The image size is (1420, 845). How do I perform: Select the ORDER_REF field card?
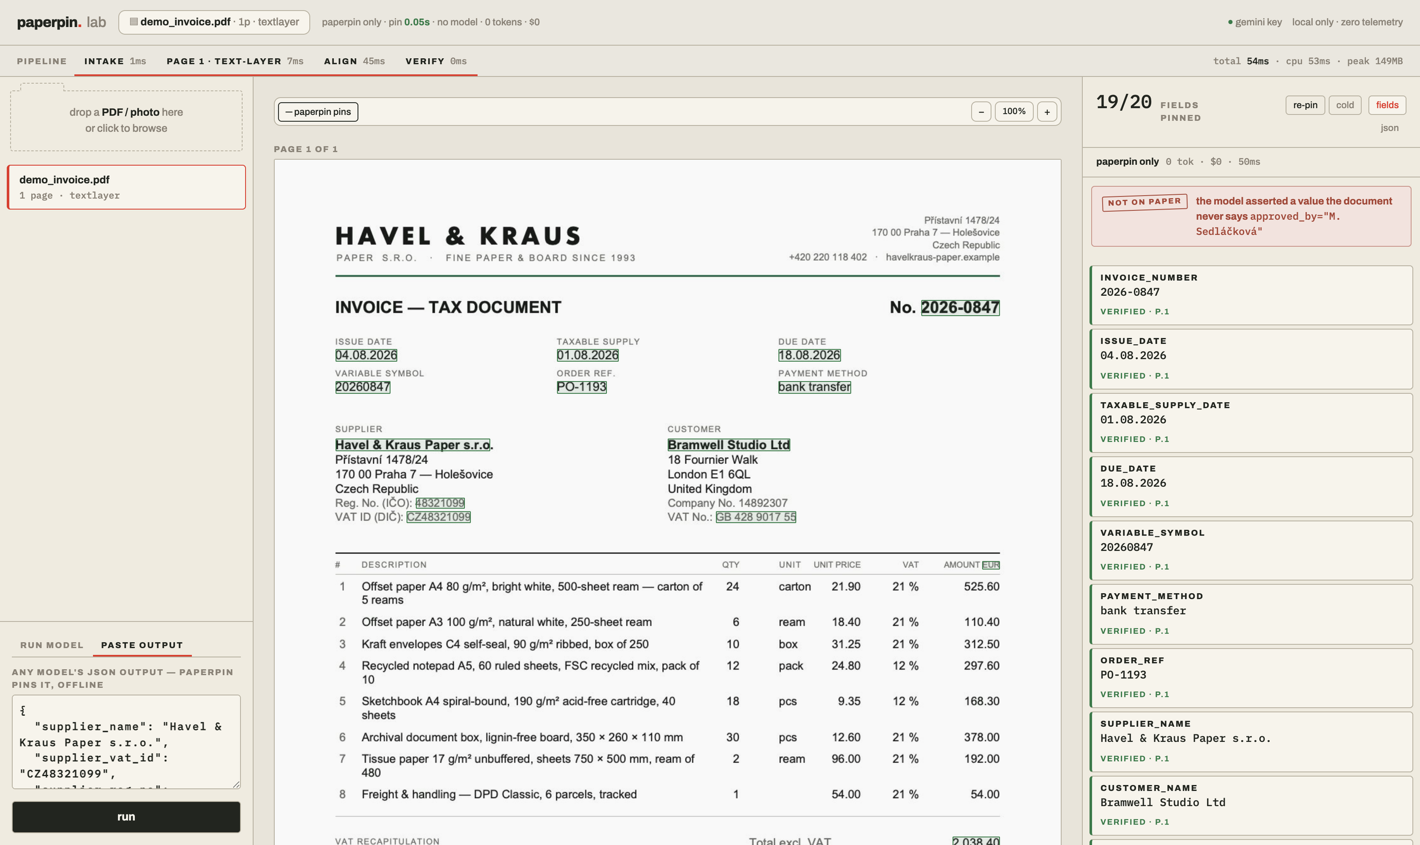[1250, 677]
